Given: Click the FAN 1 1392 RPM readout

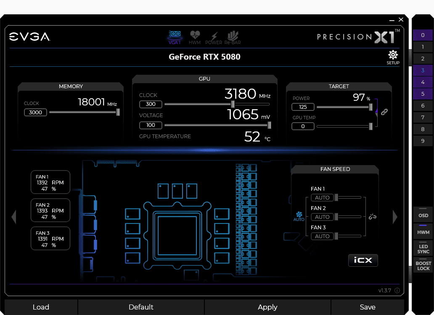Looking at the screenshot, I should [50, 183].
